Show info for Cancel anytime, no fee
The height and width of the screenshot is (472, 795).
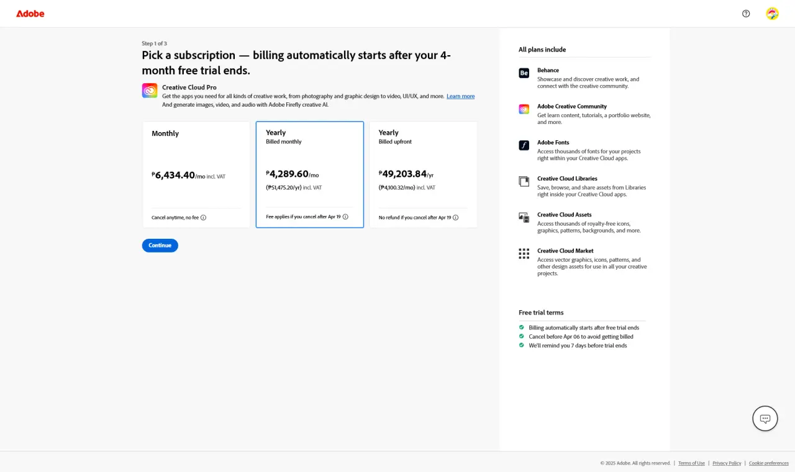coord(203,218)
